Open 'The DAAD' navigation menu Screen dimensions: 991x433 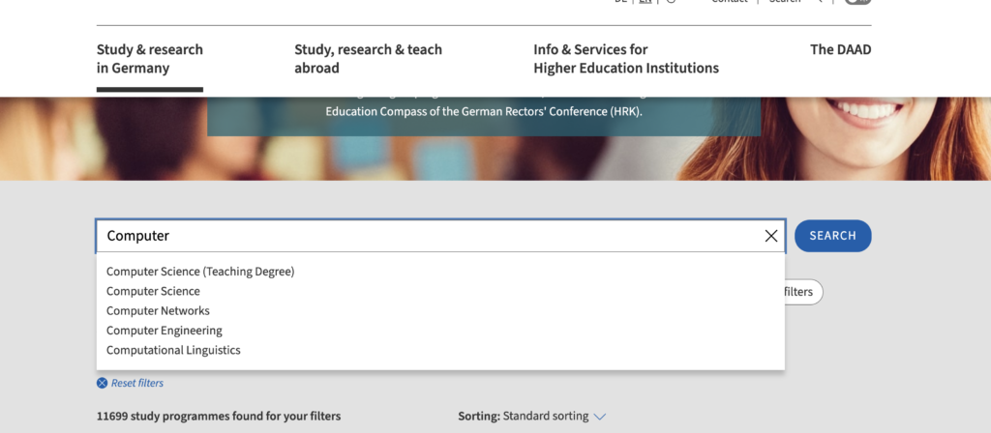click(x=840, y=49)
